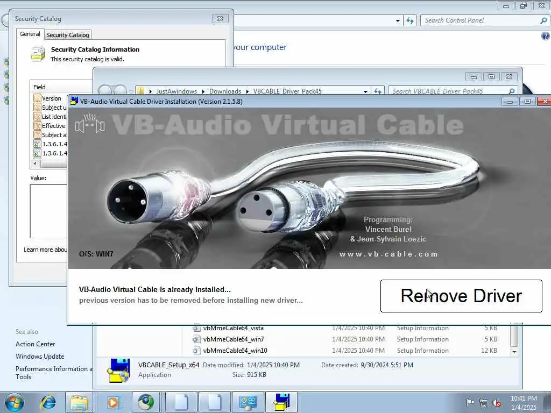Screen dimensions: 551x413
Task: Open Windows Media Player taskbar icon
Action: [113, 402]
